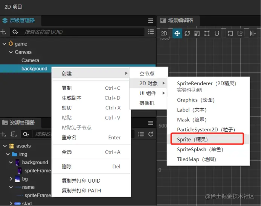The height and width of the screenshot is (206, 261).
Task: Open the 2D 对象 submenu
Action: click(x=148, y=83)
